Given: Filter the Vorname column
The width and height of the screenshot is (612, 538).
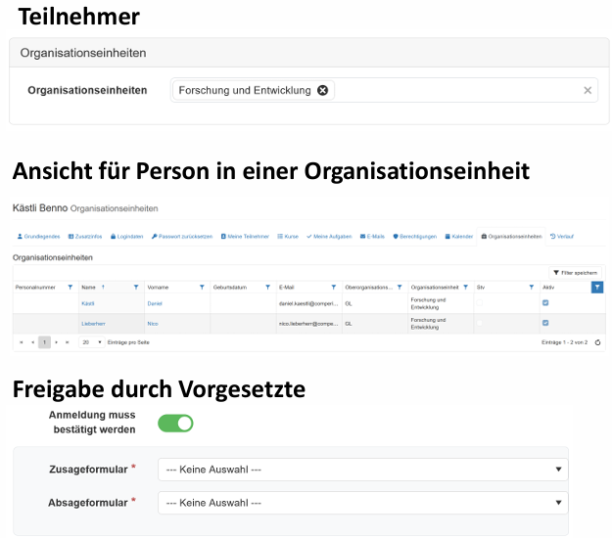Looking at the screenshot, I should click(202, 288).
